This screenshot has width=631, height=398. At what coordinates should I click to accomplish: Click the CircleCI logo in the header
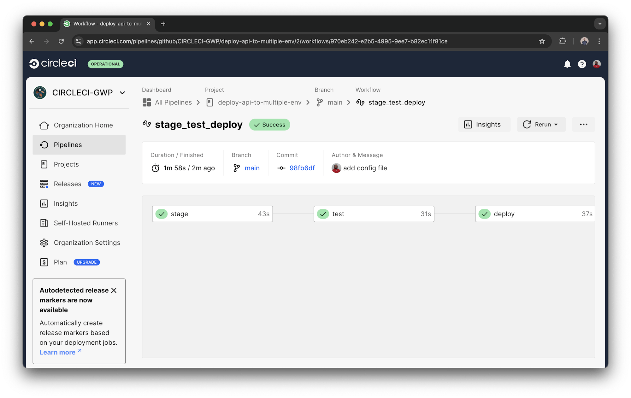pyautogui.click(x=52, y=63)
